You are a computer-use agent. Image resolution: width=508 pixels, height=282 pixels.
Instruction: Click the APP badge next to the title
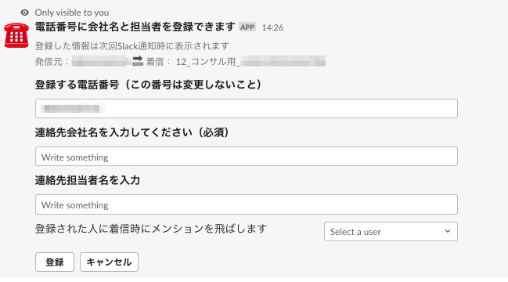tap(247, 27)
